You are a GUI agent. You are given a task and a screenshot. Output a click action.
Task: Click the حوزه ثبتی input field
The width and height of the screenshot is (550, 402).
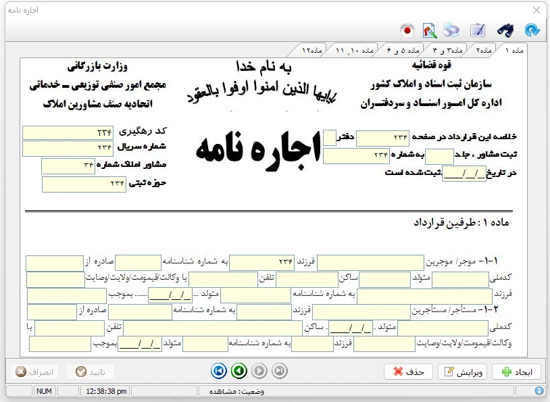(84, 184)
